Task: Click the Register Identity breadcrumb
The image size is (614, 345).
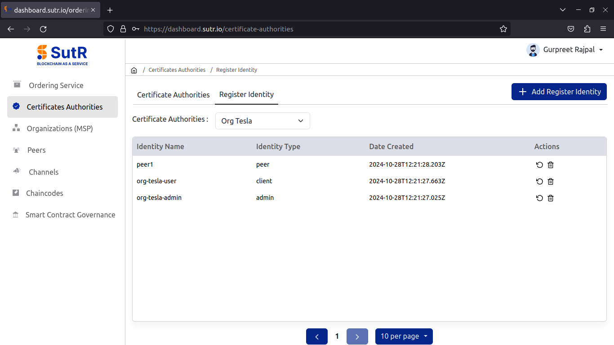Action: [237, 70]
